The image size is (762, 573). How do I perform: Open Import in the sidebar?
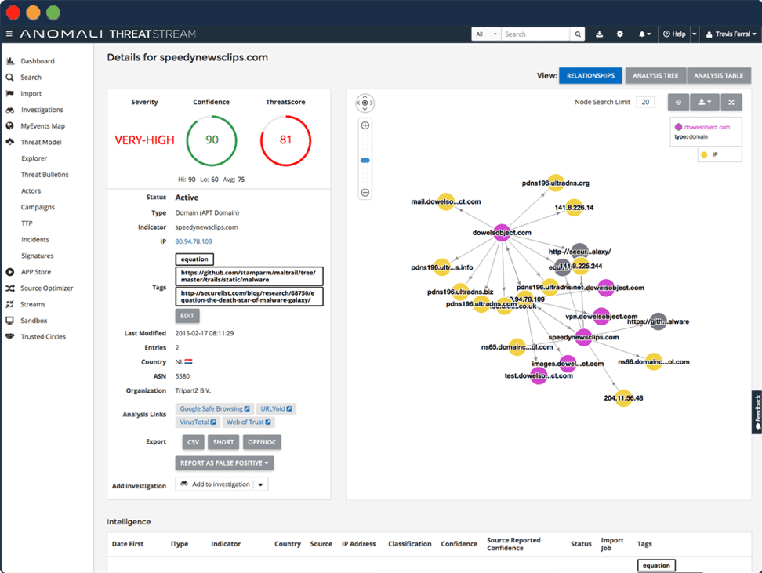pyautogui.click(x=31, y=93)
